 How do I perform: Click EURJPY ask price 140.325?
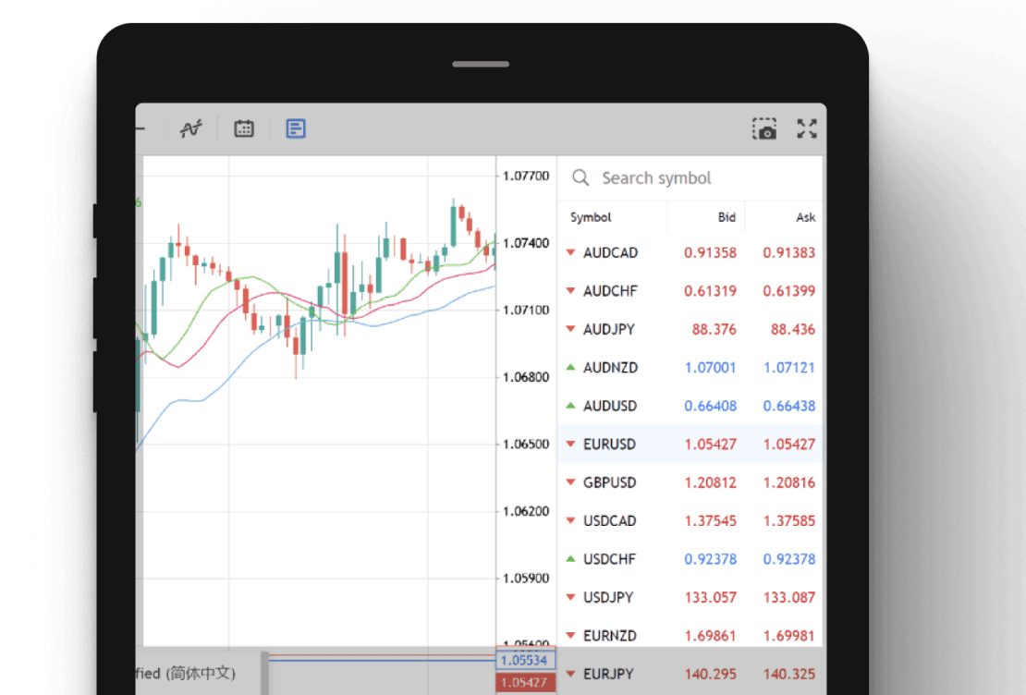(789, 674)
